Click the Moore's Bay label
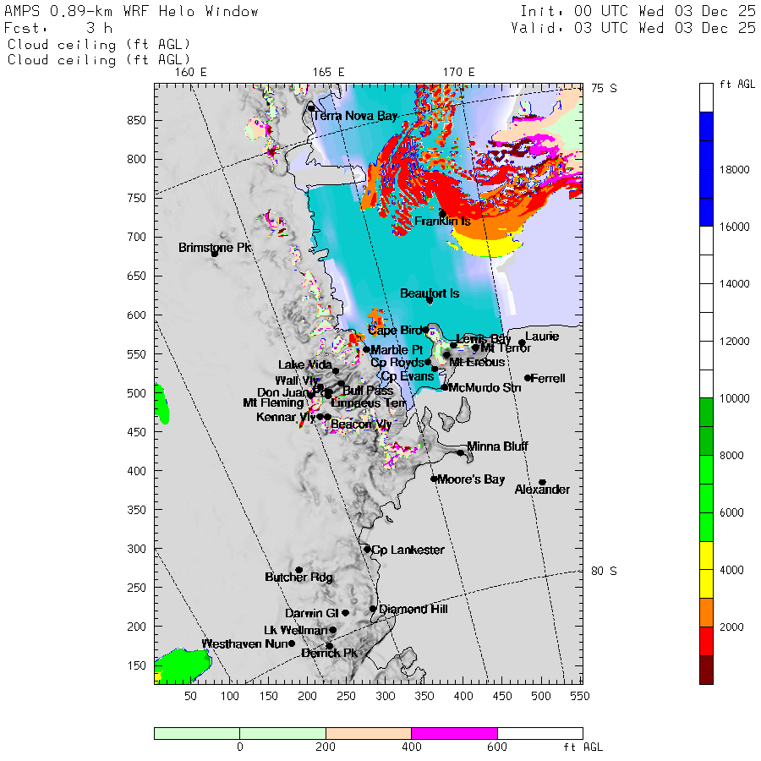 471,479
